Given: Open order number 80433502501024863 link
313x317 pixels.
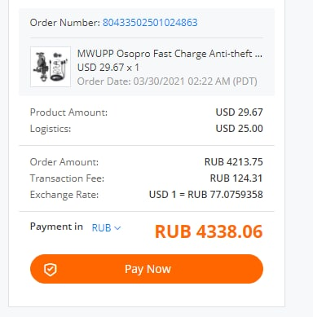Looking at the screenshot, I should [x=150, y=23].
